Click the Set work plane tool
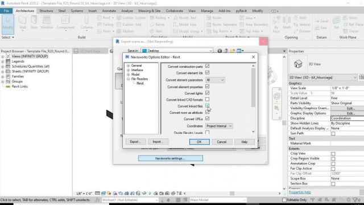 coord(336,23)
